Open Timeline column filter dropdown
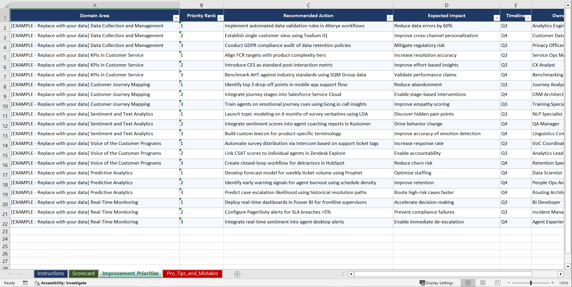This screenshot has width=572, height=287. pyautogui.click(x=528, y=18)
